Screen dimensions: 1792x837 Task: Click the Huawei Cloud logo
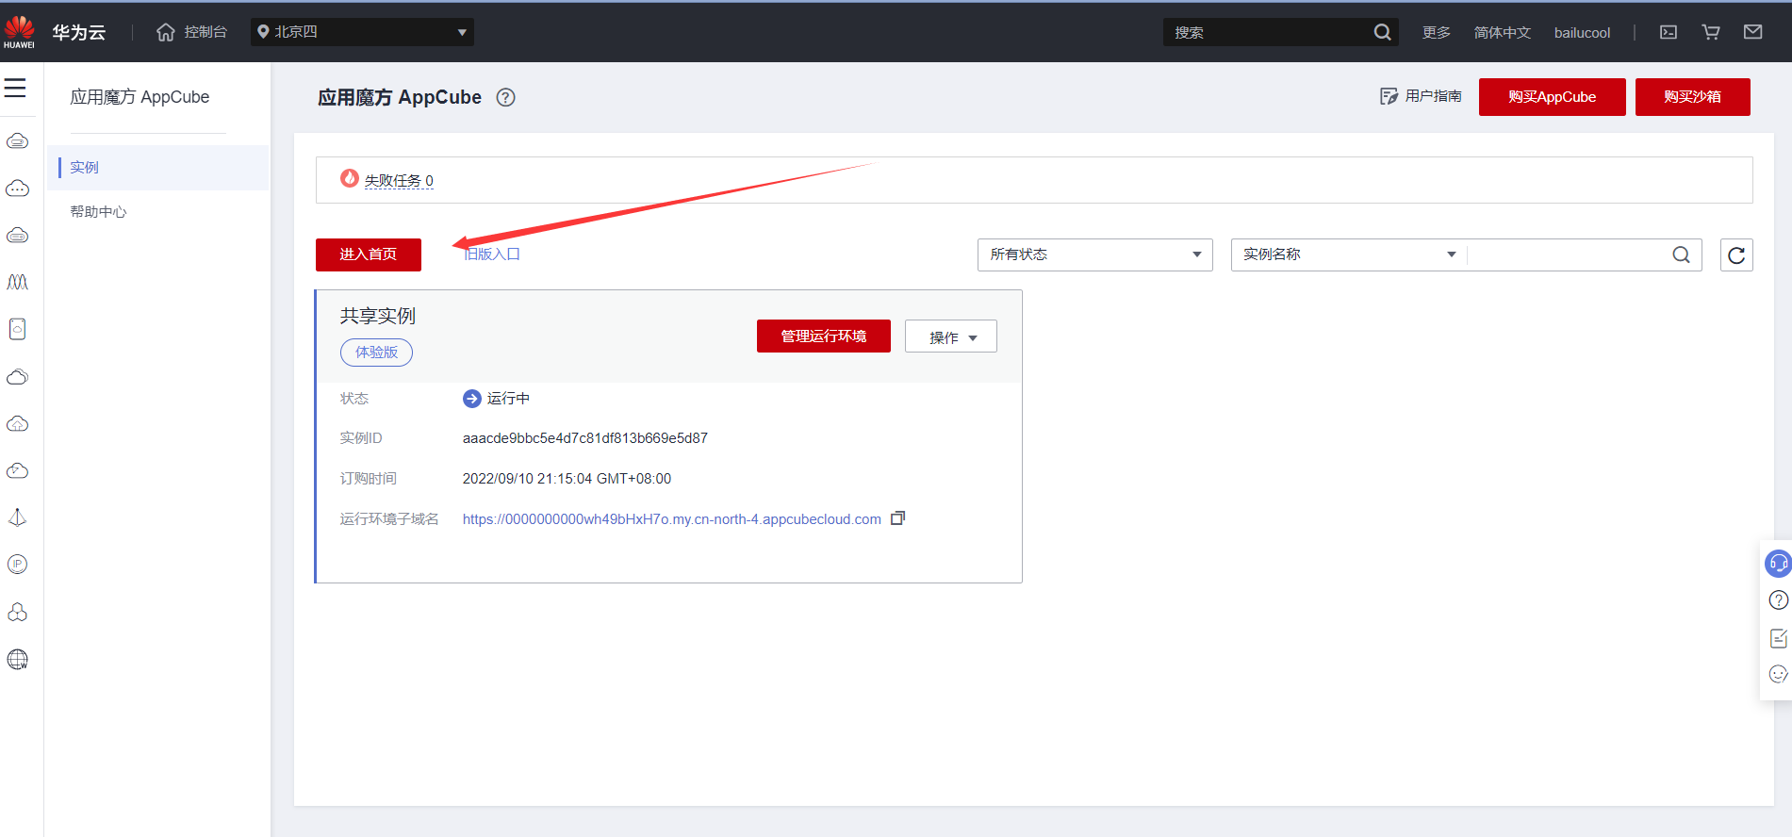pos(19,32)
